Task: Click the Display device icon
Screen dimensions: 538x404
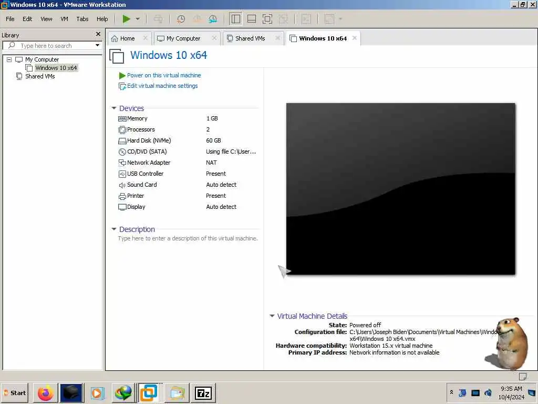Action: (122, 207)
